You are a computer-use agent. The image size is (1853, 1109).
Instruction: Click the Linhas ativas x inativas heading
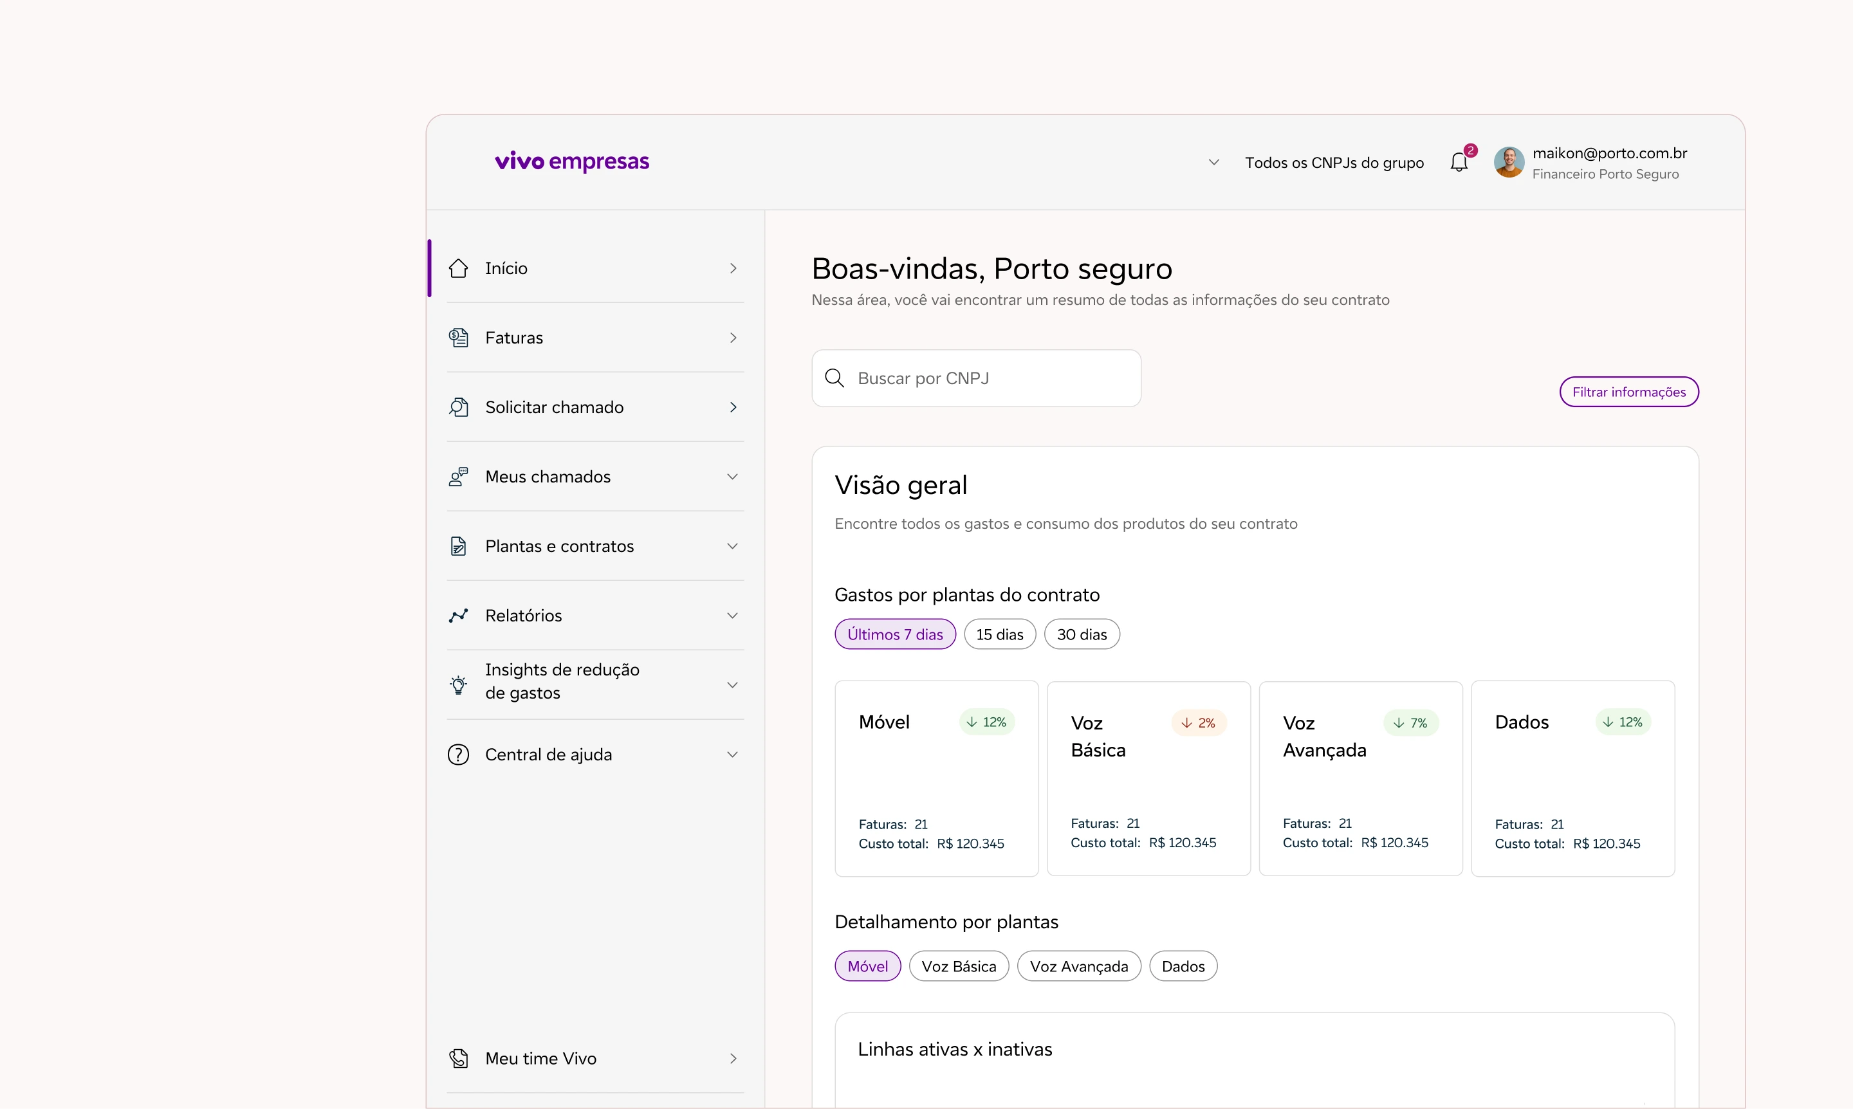pyautogui.click(x=955, y=1049)
